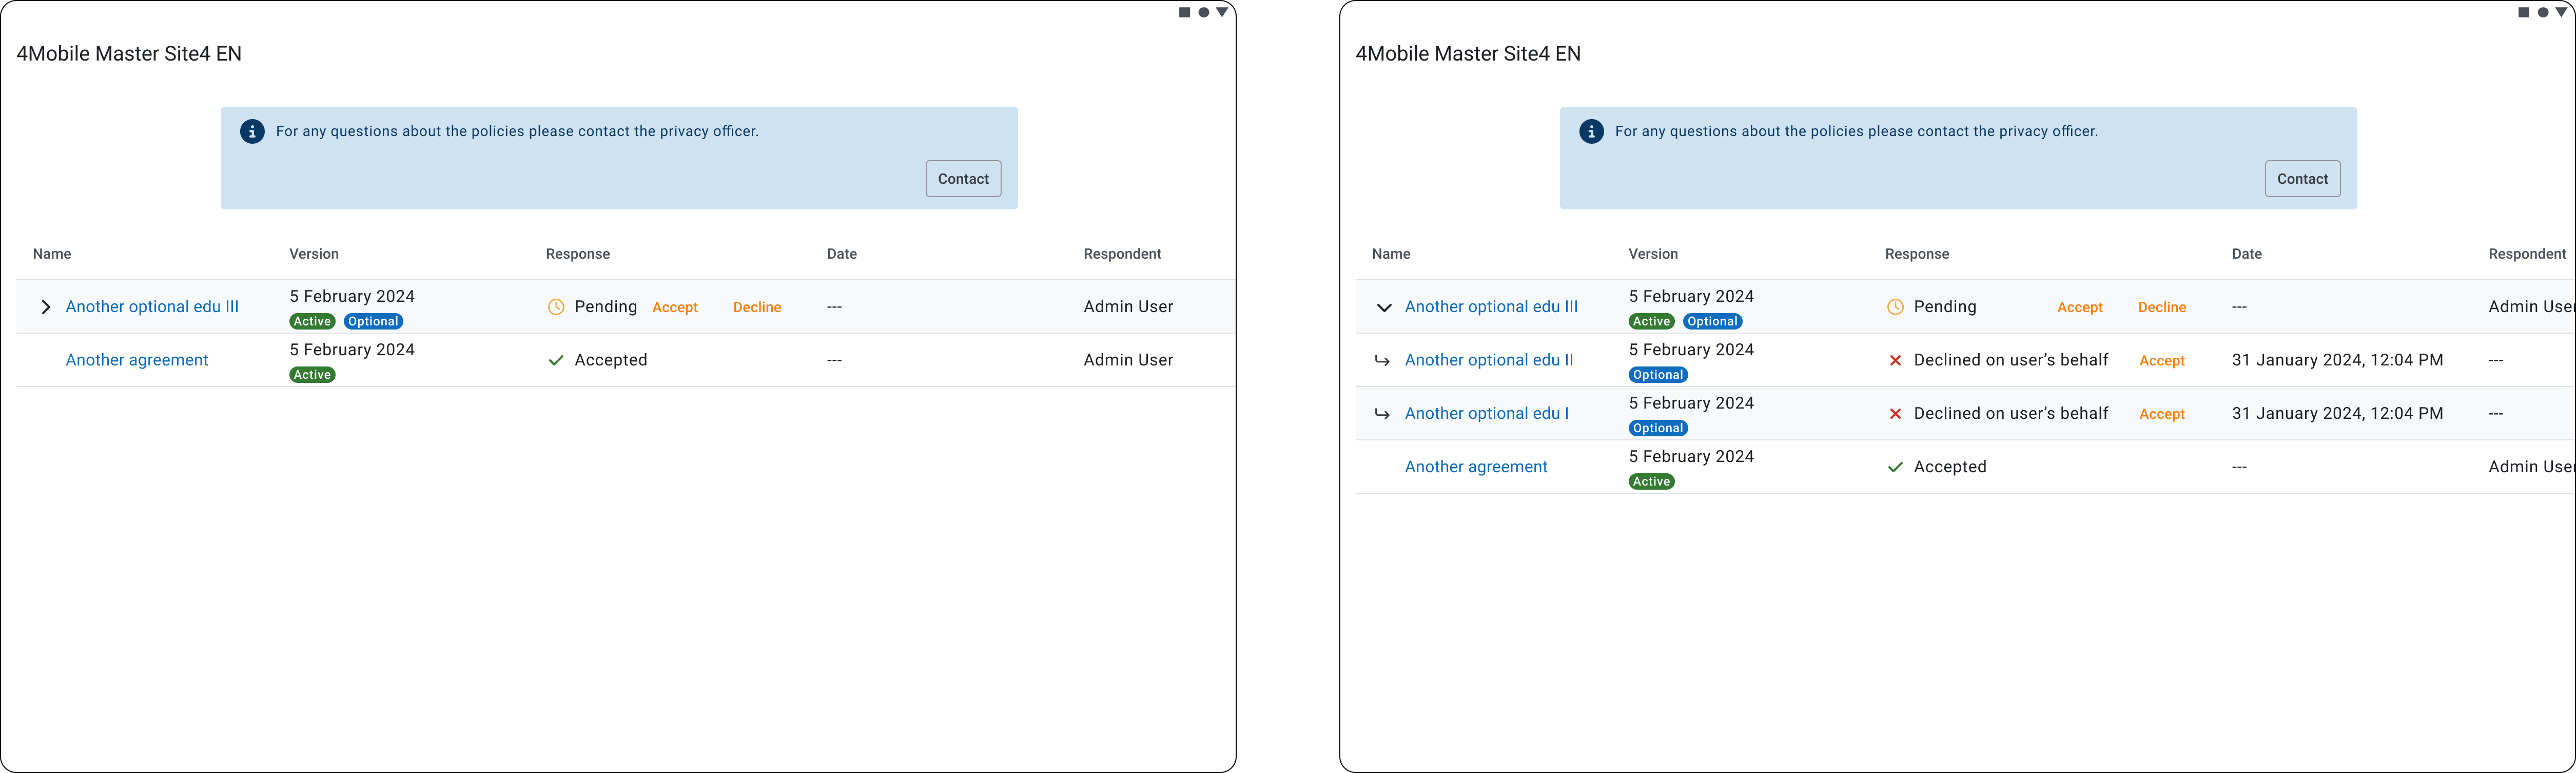Image resolution: width=2576 pixels, height=773 pixels.
Task: Click Optional badge for edu III in left window
Action: (373, 322)
